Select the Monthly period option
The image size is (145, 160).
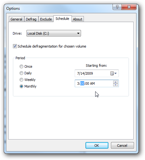(21, 86)
